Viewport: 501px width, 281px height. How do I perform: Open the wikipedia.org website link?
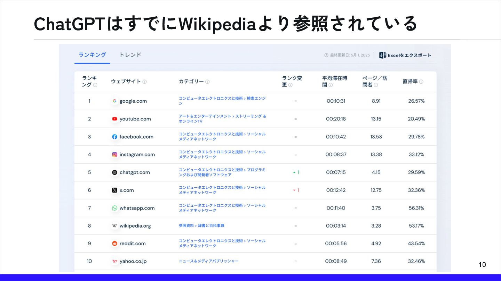click(x=135, y=226)
